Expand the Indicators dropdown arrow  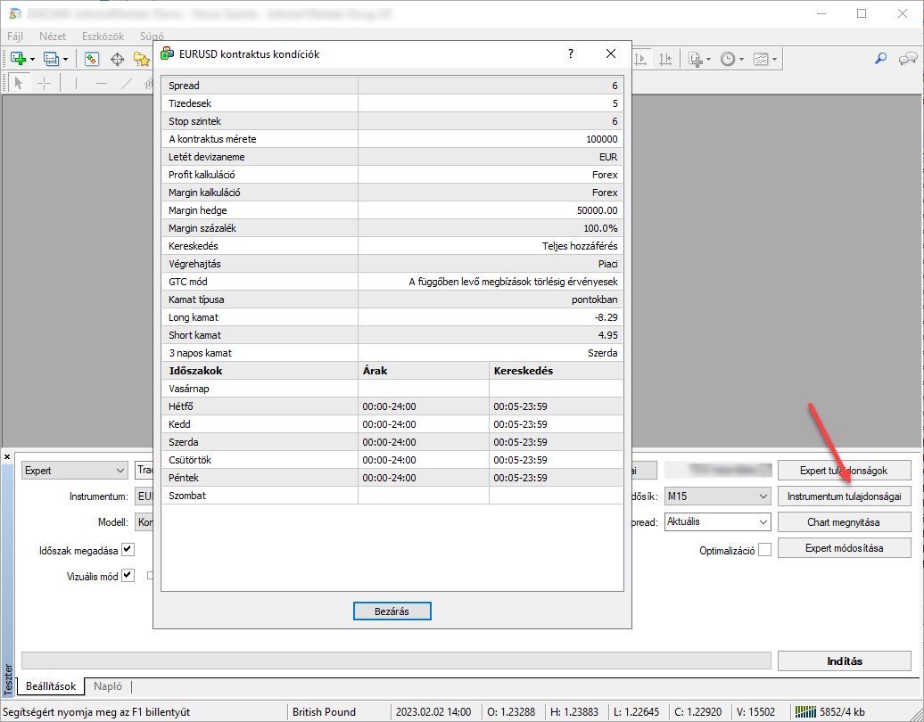708,60
